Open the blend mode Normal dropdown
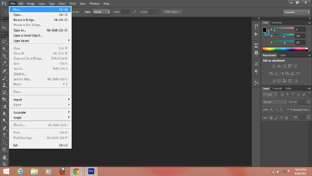Viewport: 312px width, 176px height. [275, 102]
